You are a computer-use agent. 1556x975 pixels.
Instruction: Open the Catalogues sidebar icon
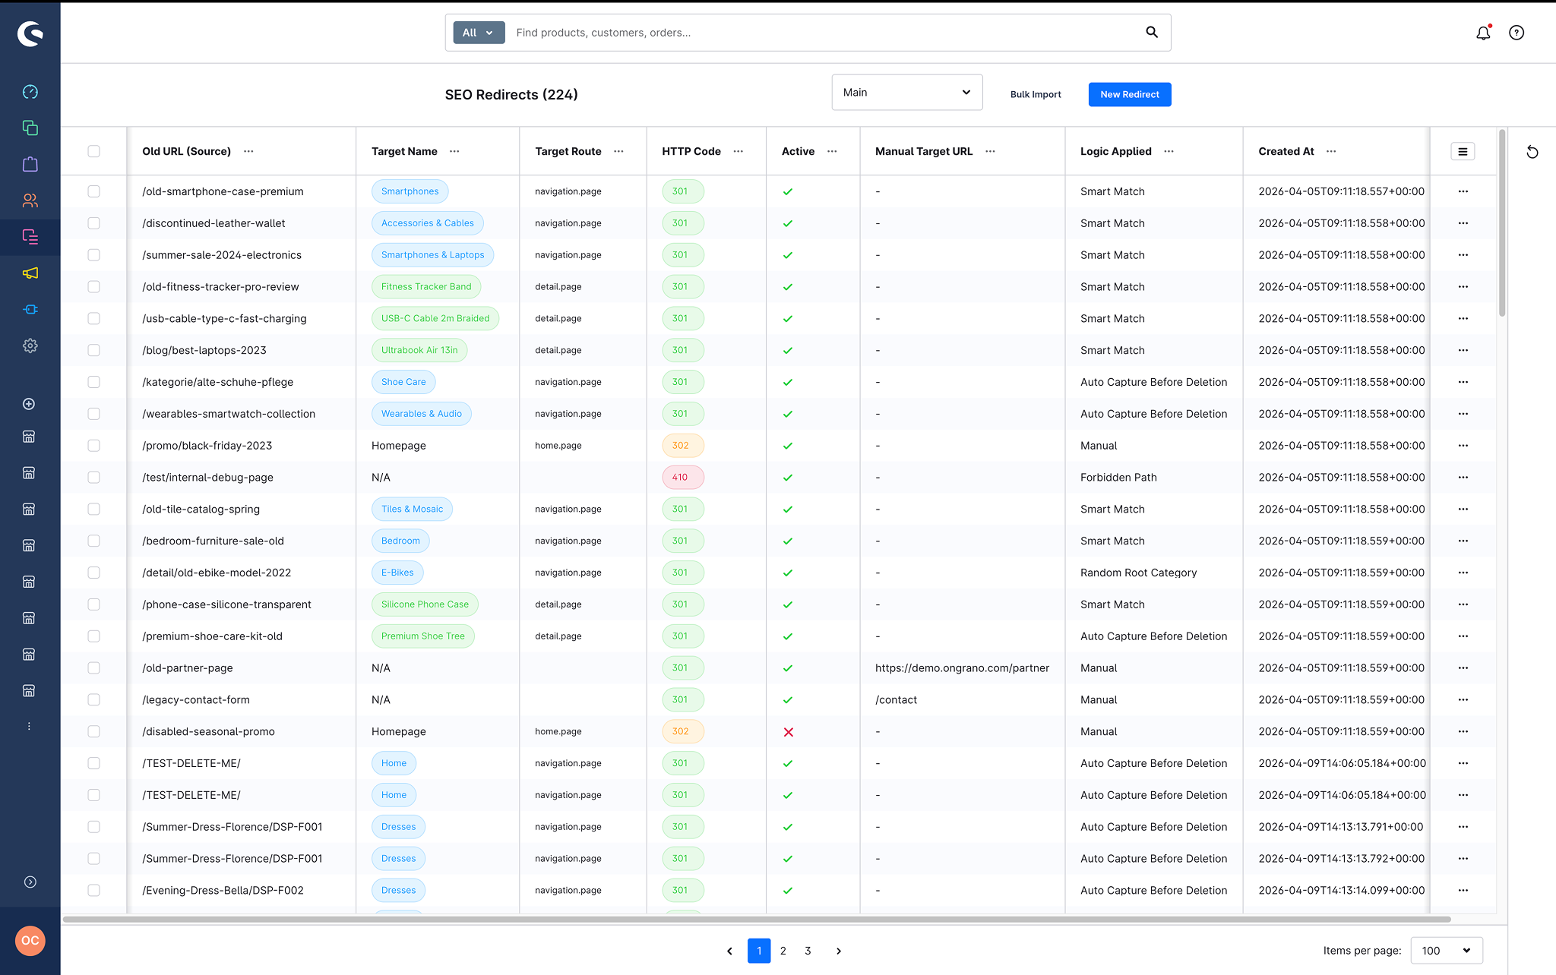[30, 128]
